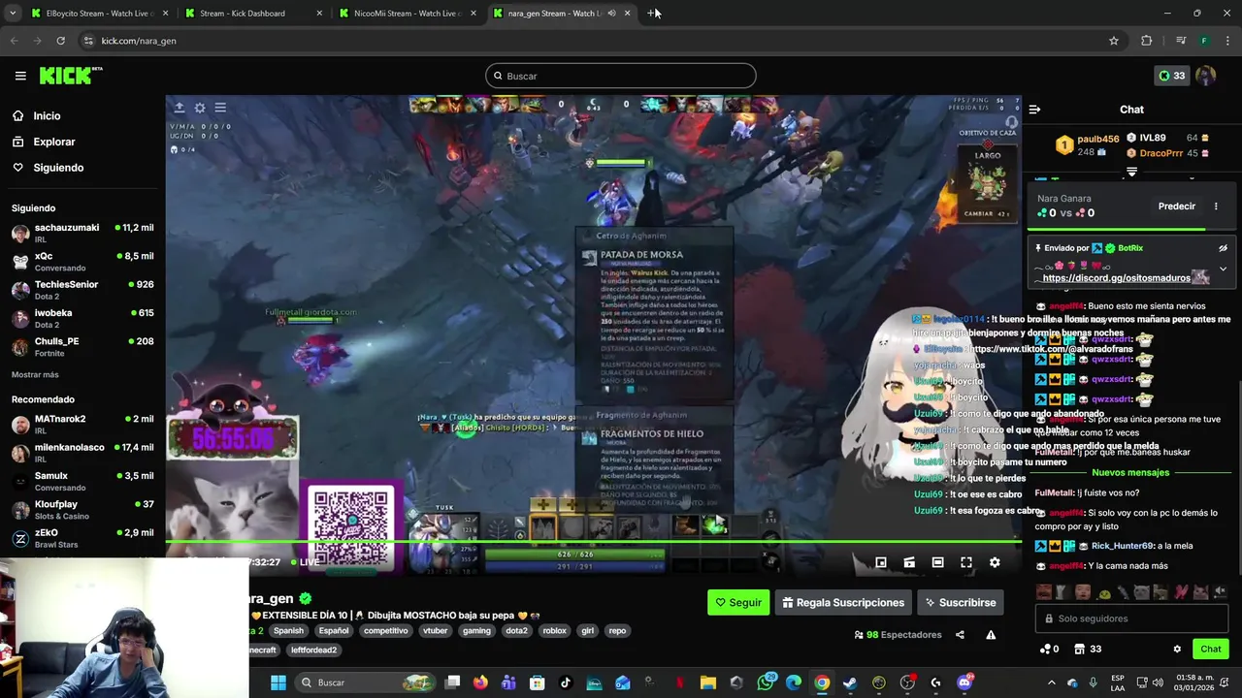The height and width of the screenshot is (698, 1242).
Task: Open recommended channel Samulx
Action: click(82, 481)
